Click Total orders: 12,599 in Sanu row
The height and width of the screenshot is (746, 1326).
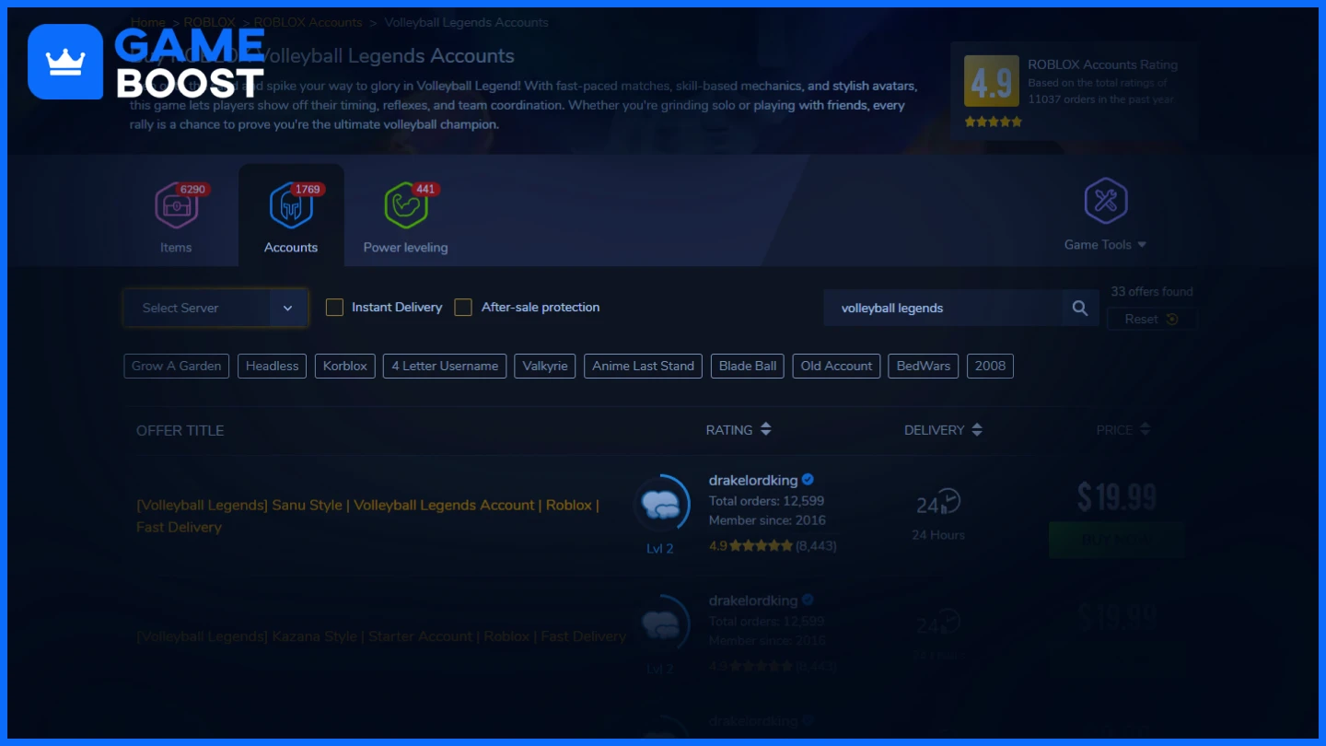click(766, 501)
